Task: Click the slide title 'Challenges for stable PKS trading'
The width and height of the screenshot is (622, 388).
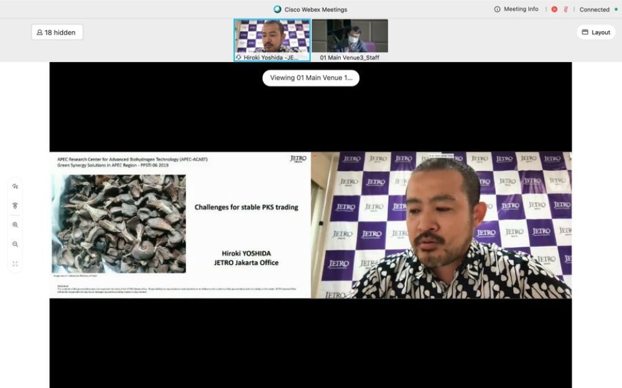Action: click(246, 207)
